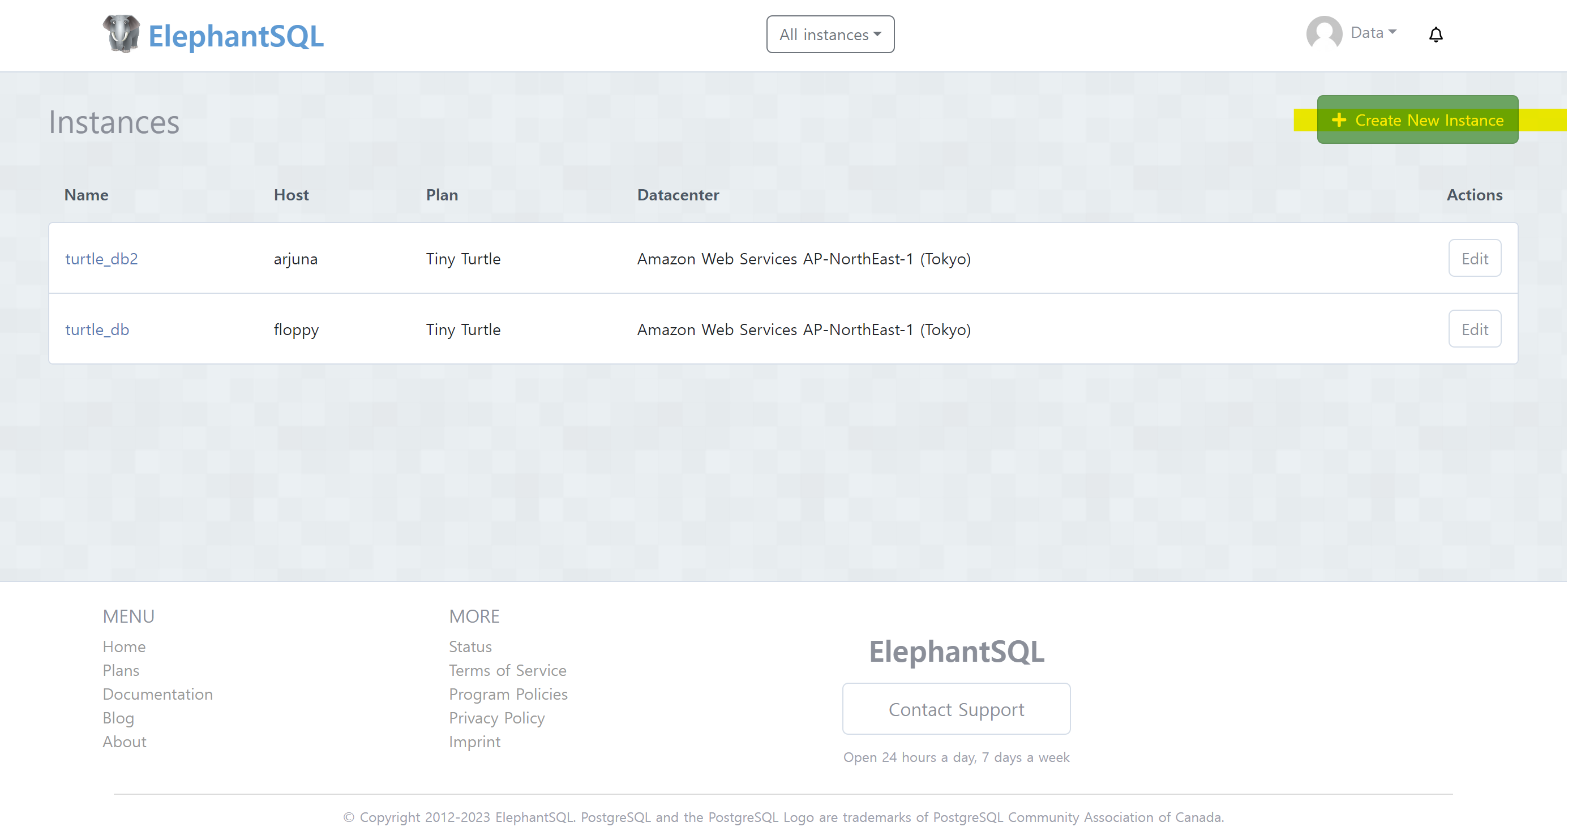Open the Privacy Policy link

coord(496,717)
